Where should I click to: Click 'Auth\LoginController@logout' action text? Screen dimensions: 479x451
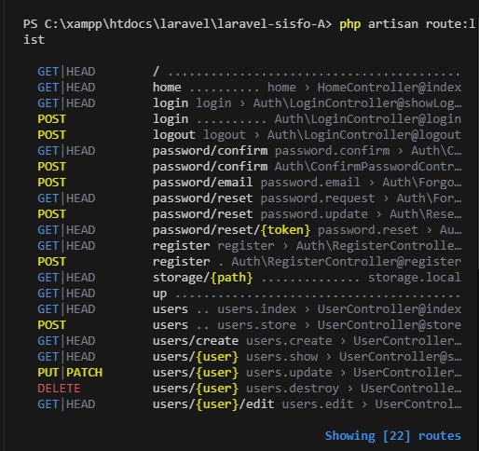(x=364, y=135)
